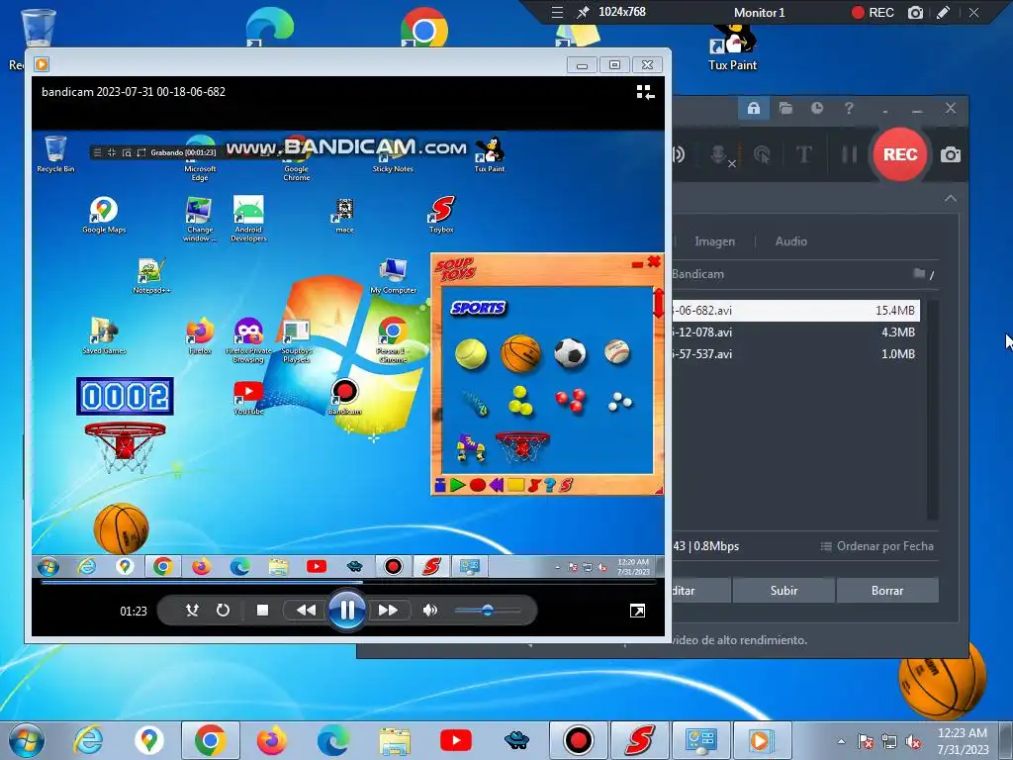This screenshot has width=1013, height=760.
Task: Open the Ordenar por Fecha sort menu
Action: pyautogui.click(x=876, y=546)
